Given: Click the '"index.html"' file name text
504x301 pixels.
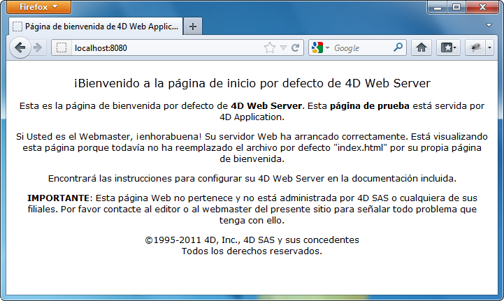Looking at the screenshot, I should (x=360, y=148).
